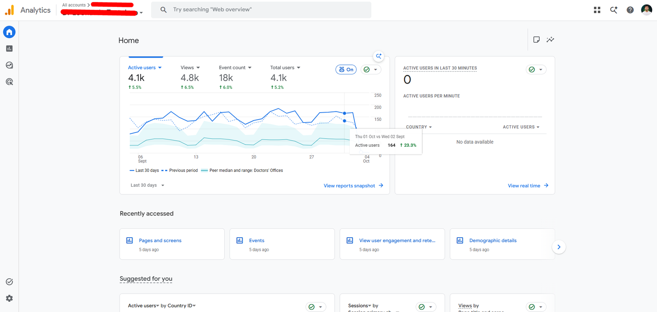Expand the Total users metric dropdown
657x312 pixels.
tap(285, 67)
